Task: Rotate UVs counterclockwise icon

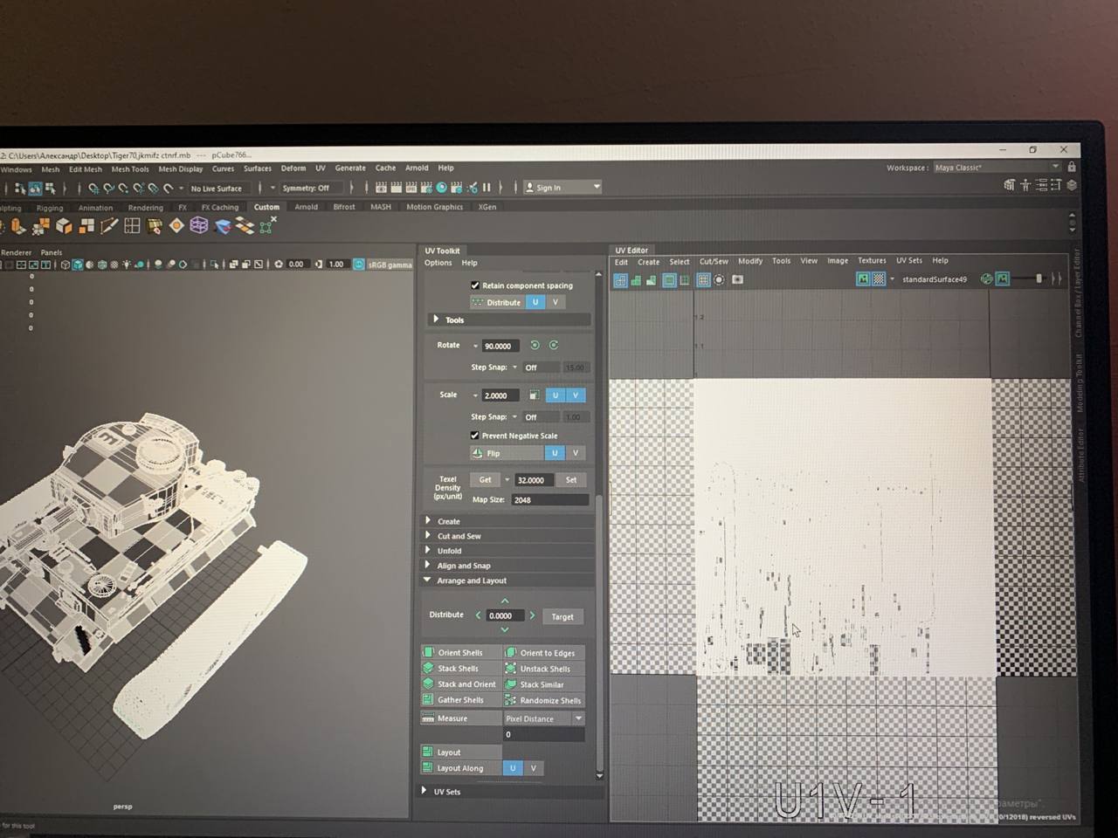Action: (x=535, y=346)
